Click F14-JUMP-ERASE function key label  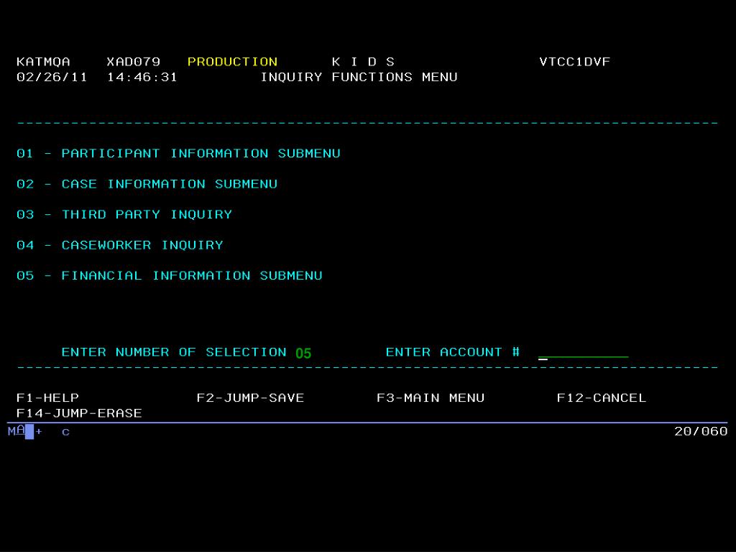pos(79,413)
